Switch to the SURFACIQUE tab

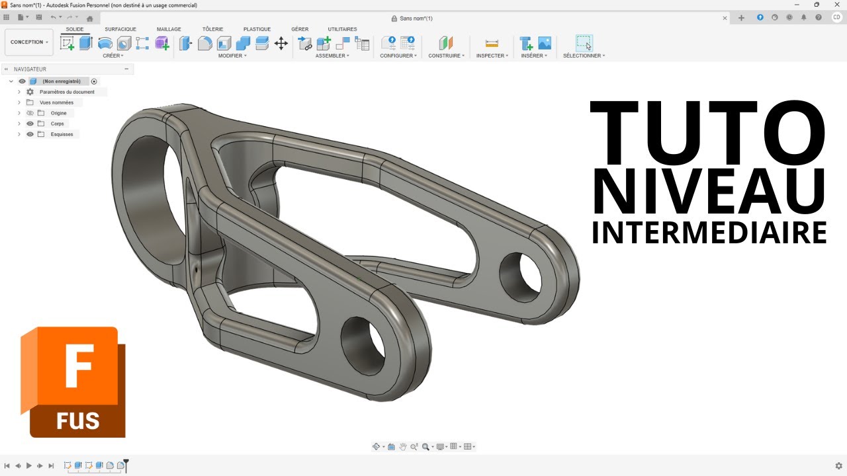[x=120, y=29]
